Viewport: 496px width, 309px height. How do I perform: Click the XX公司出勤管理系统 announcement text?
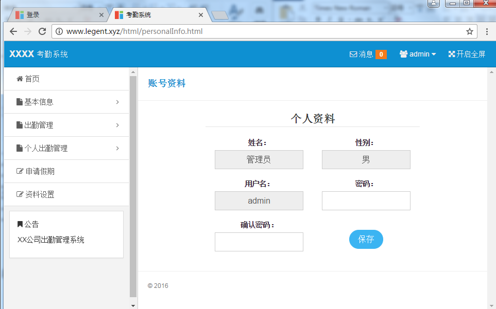[x=50, y=240]
